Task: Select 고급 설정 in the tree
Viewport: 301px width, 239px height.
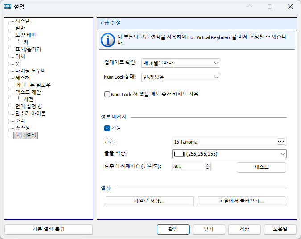Action: click(26, 135)
